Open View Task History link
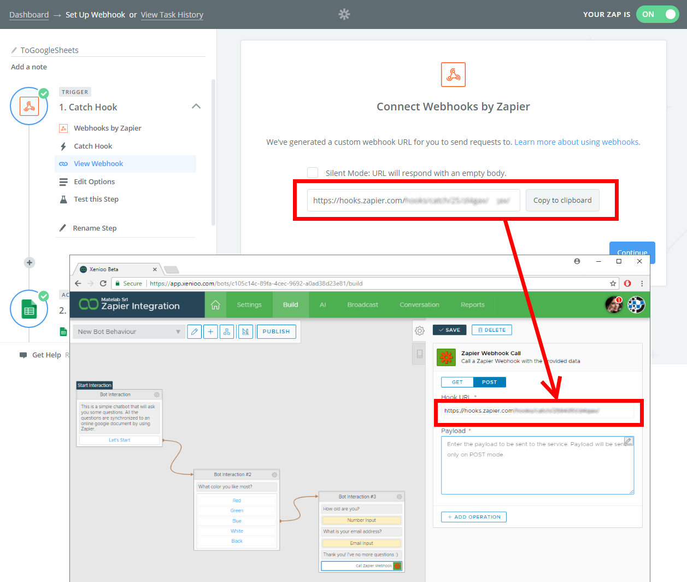The width and height of the screenshot is (687, 582). pos(172,15)
